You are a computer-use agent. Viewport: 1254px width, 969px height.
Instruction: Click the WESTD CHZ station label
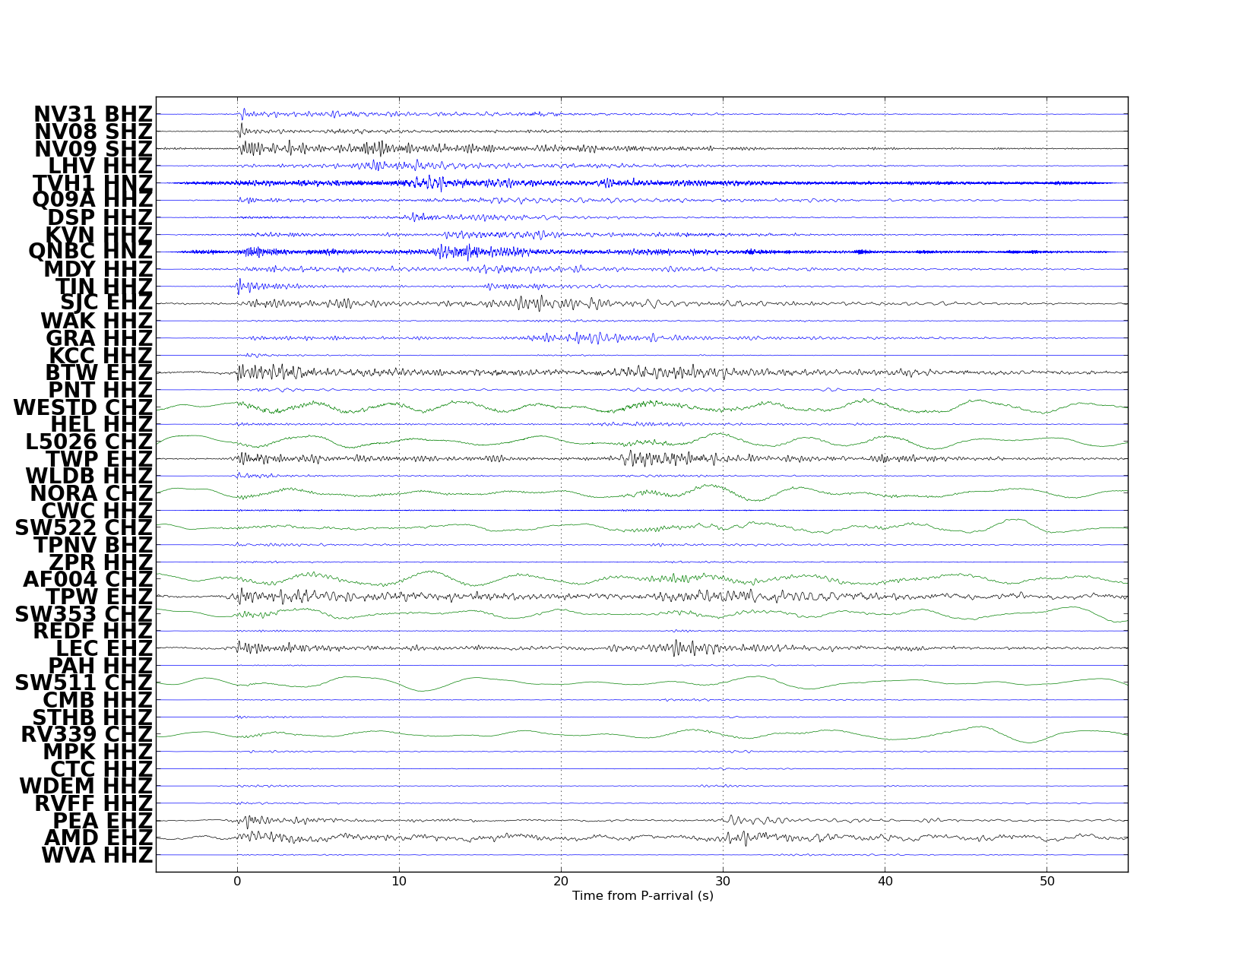coord(83,407)
